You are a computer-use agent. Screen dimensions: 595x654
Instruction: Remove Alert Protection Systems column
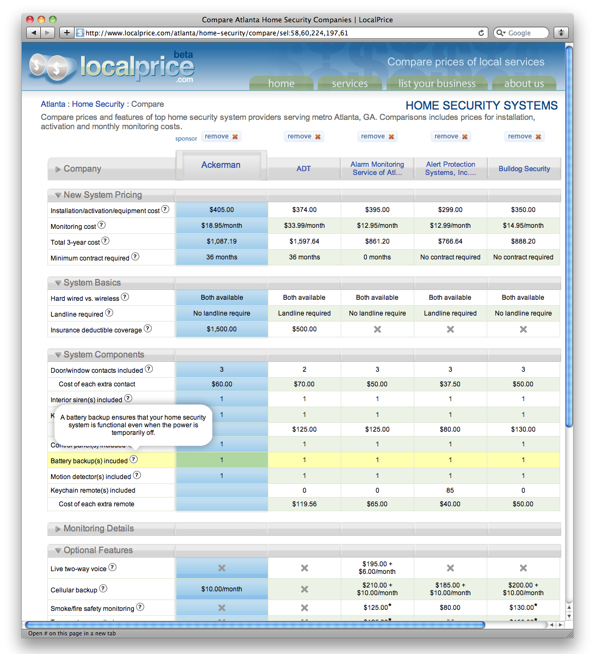451,136
